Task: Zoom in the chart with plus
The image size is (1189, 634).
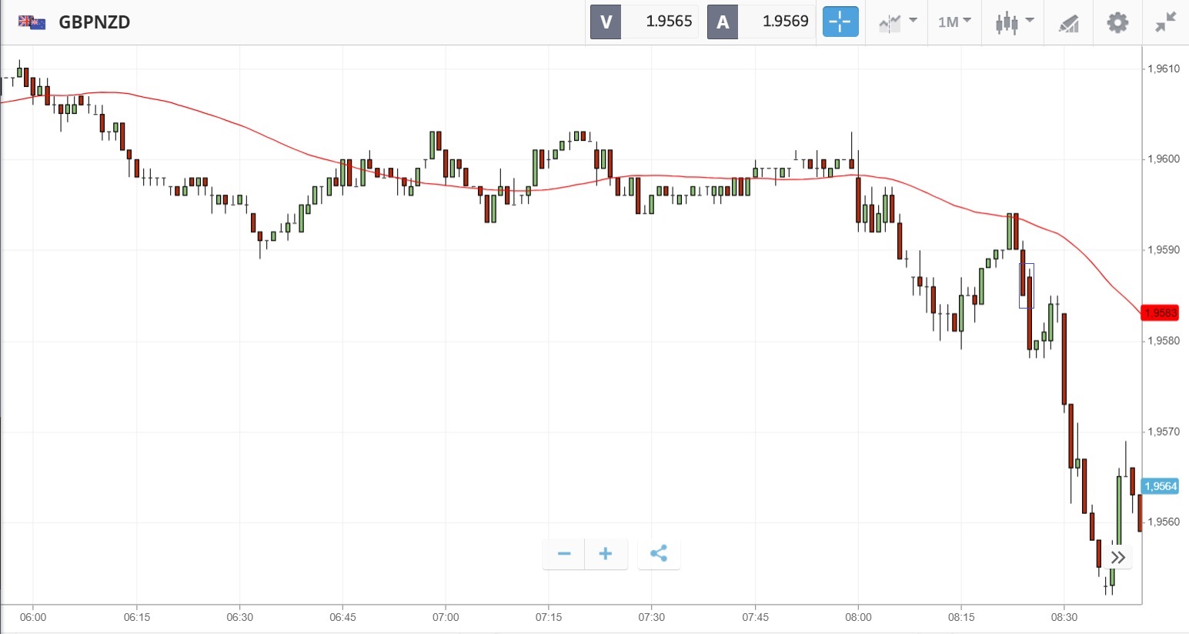Action: click(x=606, y=553)
